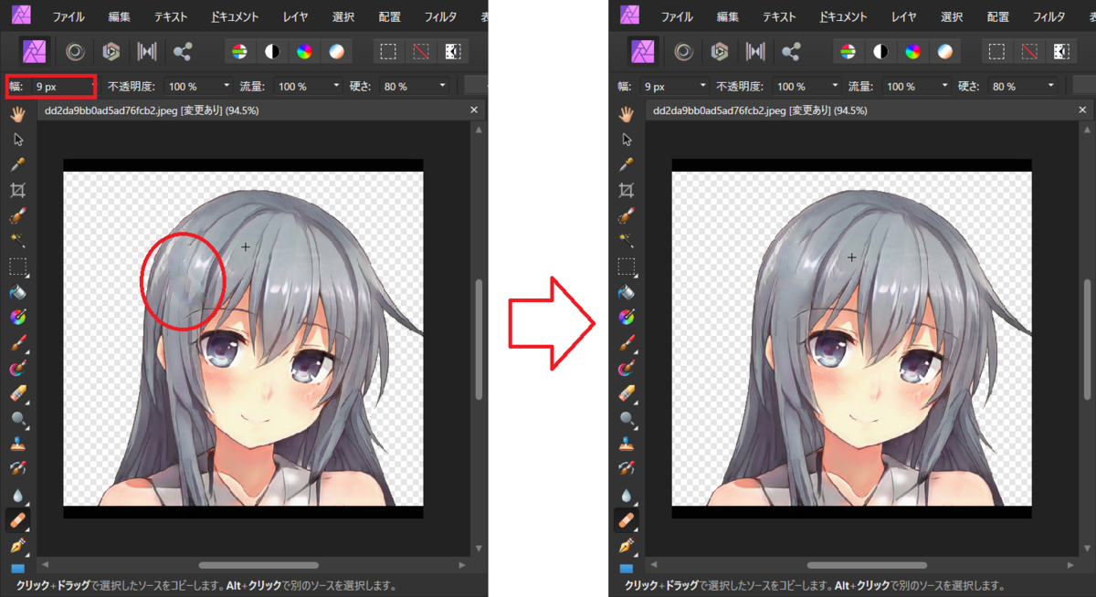Select the Pen tool in left window

tap(17, 546)
